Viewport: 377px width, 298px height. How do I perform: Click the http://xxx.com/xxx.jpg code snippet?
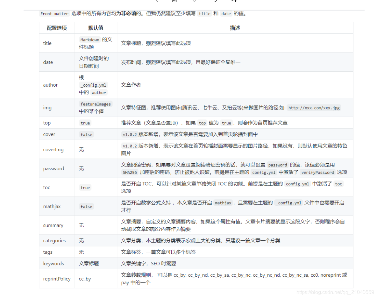point(314,108)
